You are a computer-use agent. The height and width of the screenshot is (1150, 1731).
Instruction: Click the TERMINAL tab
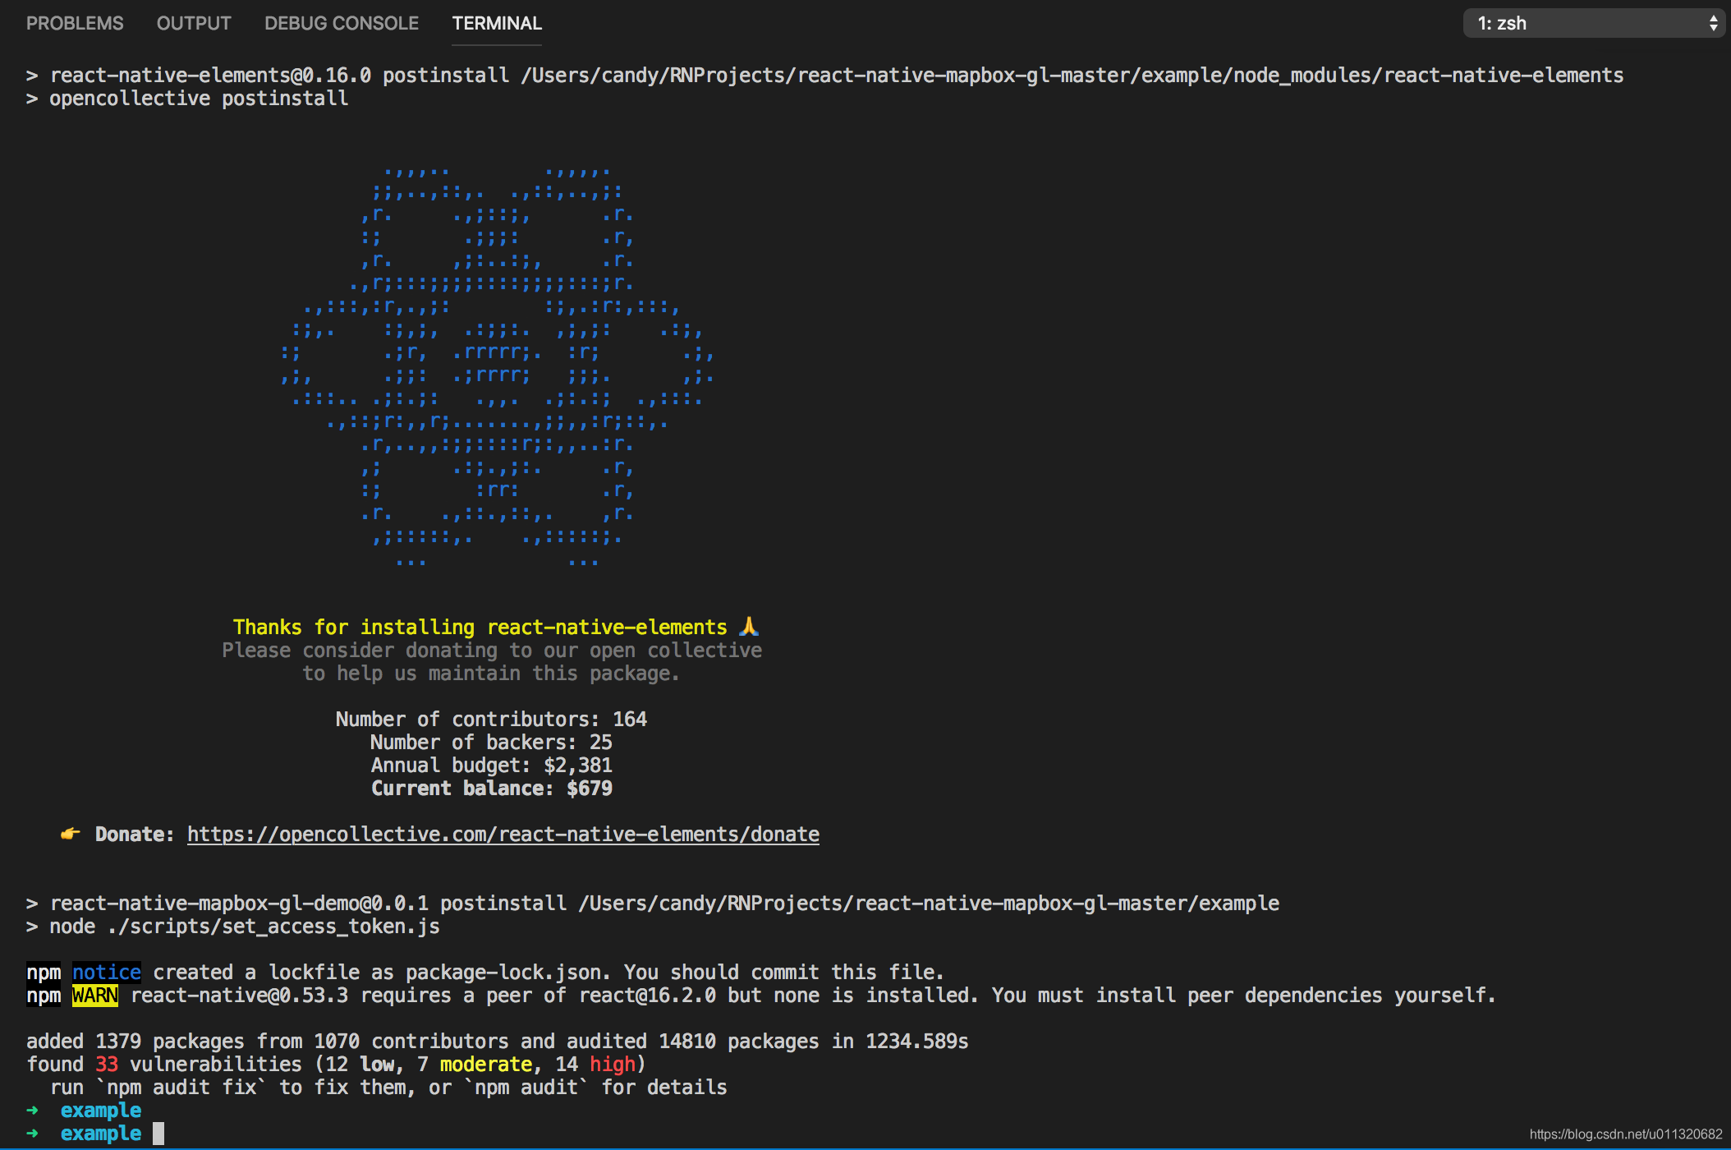497,23
